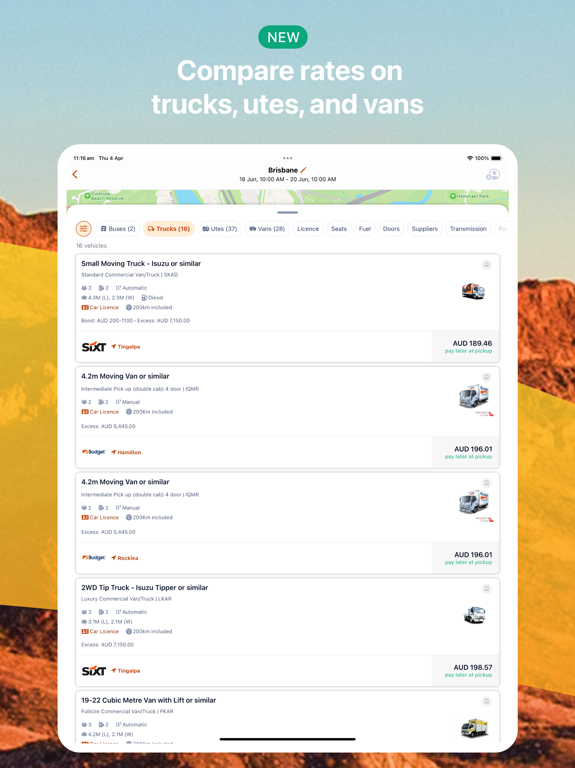Viewport: 575px width, 768px height.
Task: Tap the back arrow icon
Action: 75,174
